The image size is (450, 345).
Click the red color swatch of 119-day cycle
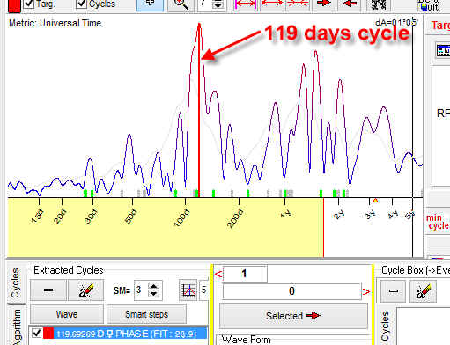click(x=48, y=334)
